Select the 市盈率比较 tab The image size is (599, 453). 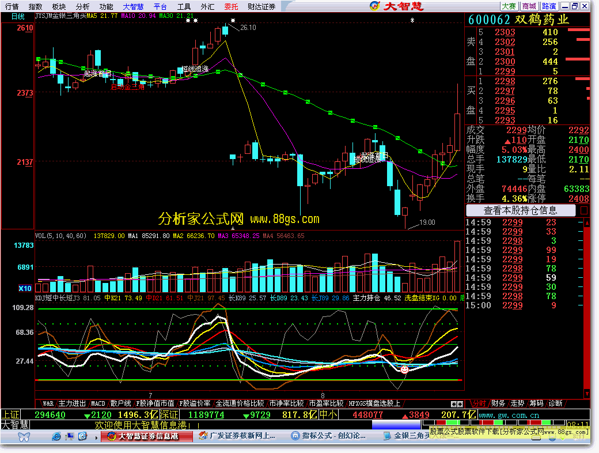click(x=326, y=403)
